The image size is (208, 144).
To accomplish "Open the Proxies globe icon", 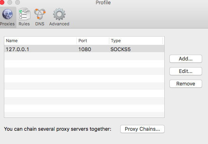I will pos(7,14).
